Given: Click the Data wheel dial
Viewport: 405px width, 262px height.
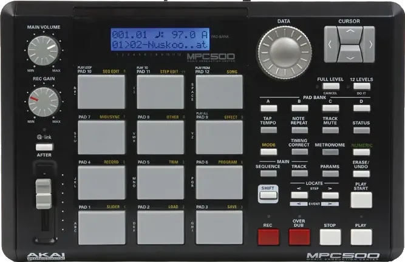Looking at the screenshot, I should [x=284, y=53].
